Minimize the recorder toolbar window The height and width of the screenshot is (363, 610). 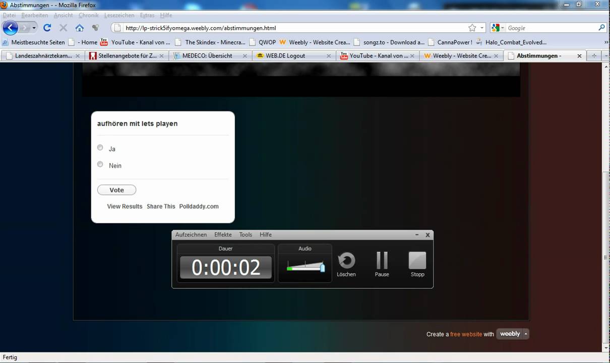[417, 235]
